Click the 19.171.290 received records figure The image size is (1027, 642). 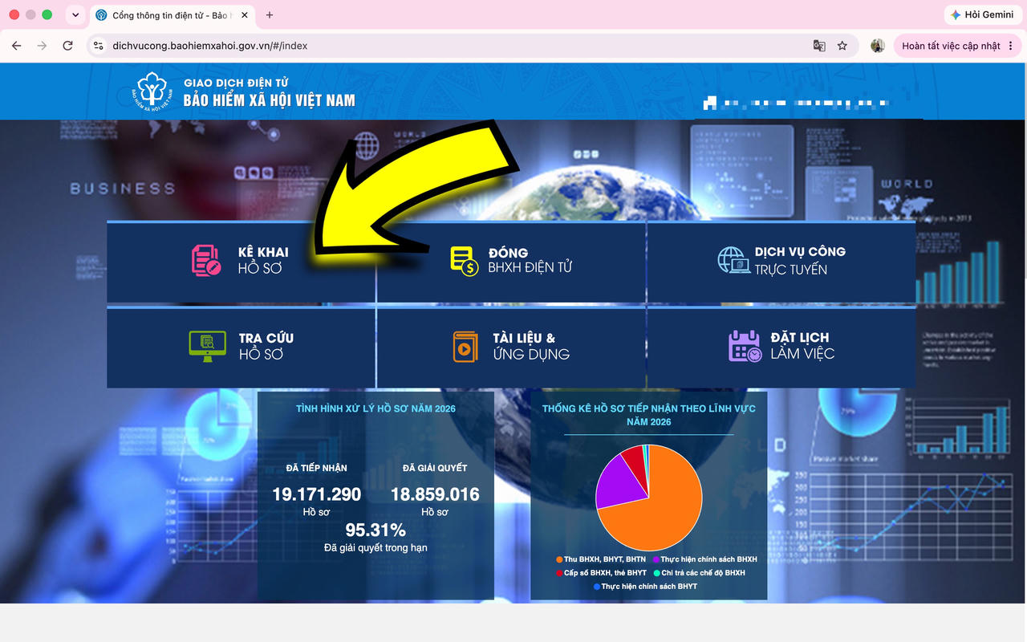(317, 494)
